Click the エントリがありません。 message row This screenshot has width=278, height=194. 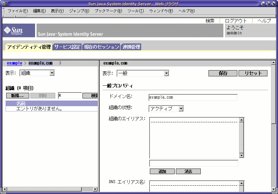(52, 109)
